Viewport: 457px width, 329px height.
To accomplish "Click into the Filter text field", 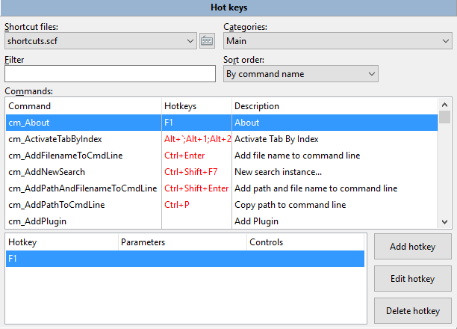I will click(x=110, y=74).
